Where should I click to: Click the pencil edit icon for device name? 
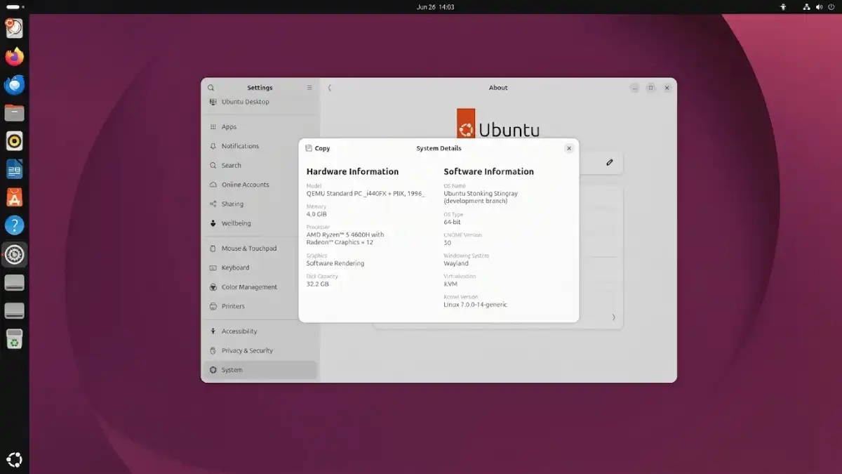click(x=610, y=162)
